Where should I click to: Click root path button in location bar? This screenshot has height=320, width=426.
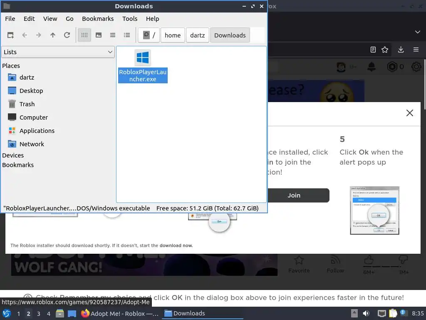pos(149,35)
